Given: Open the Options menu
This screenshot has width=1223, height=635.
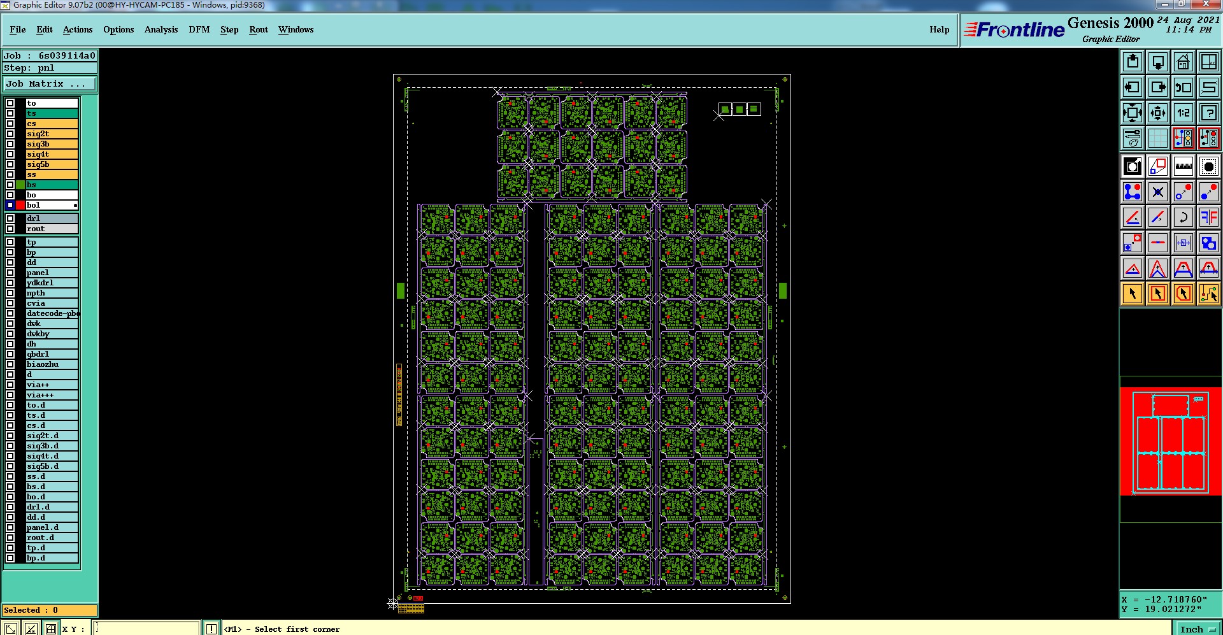Looking at the screenshot, I should point(118,29).
